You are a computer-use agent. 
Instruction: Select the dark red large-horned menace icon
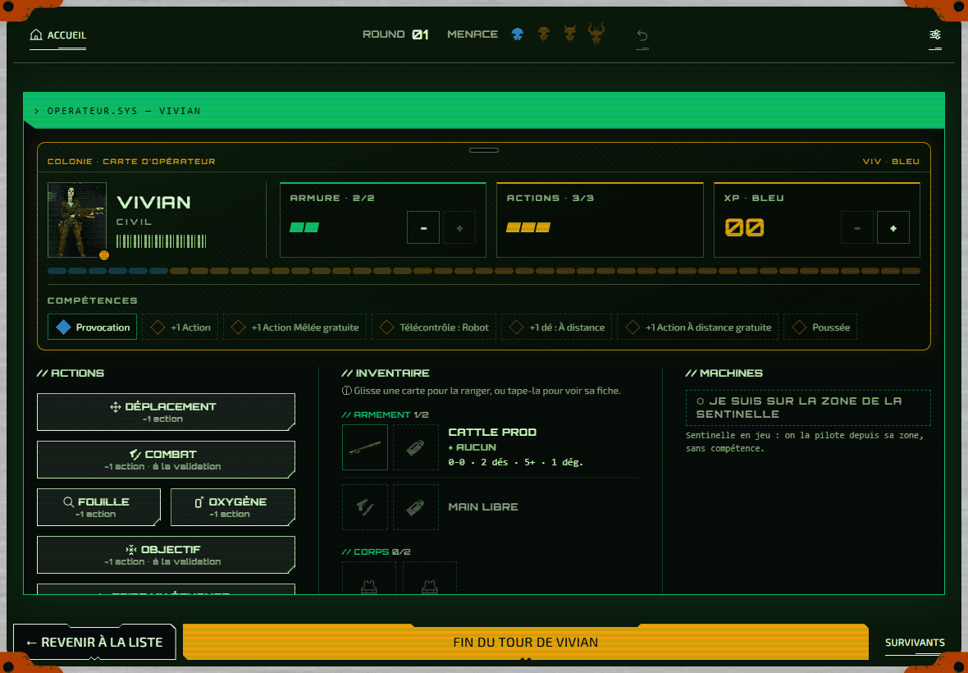pos(596,33)
